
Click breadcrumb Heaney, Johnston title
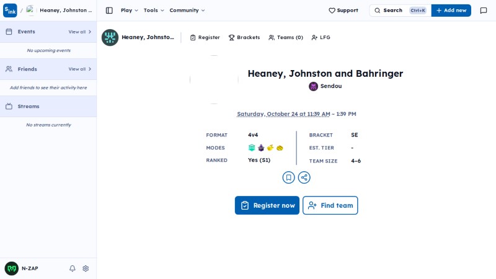point(66,11)
